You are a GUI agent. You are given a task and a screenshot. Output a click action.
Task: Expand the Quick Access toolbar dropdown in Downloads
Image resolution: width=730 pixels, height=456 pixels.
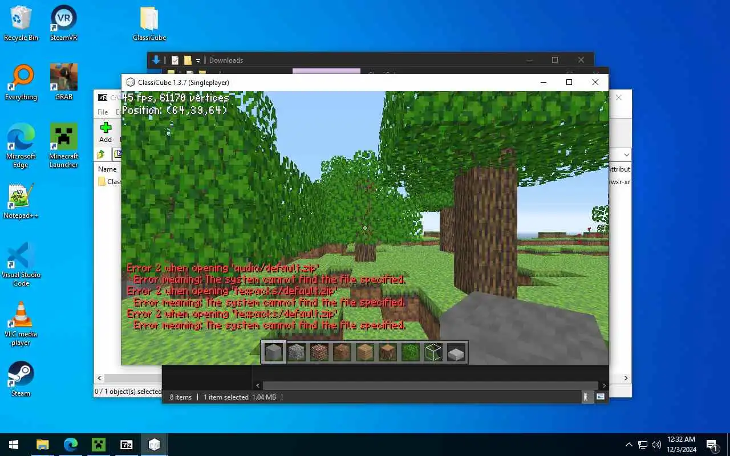(198, 60)
